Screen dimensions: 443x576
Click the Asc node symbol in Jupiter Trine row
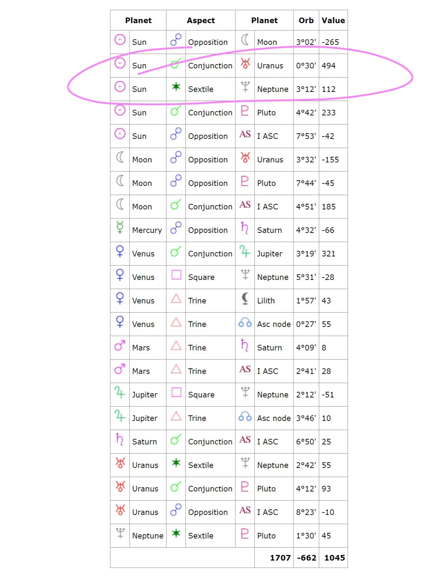click(x=245, y=416)
